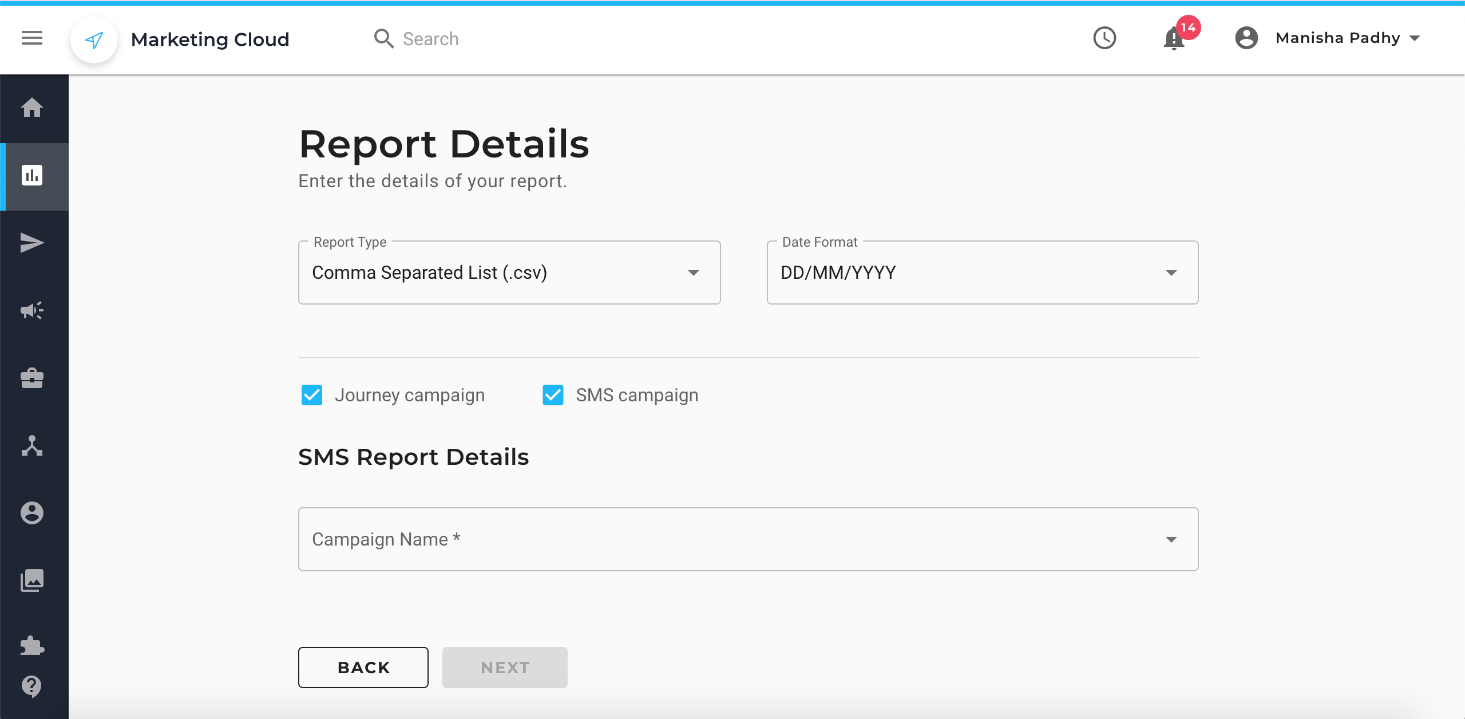
Task: Open the Campaign Name dropdown
Action: click(748, 539)
